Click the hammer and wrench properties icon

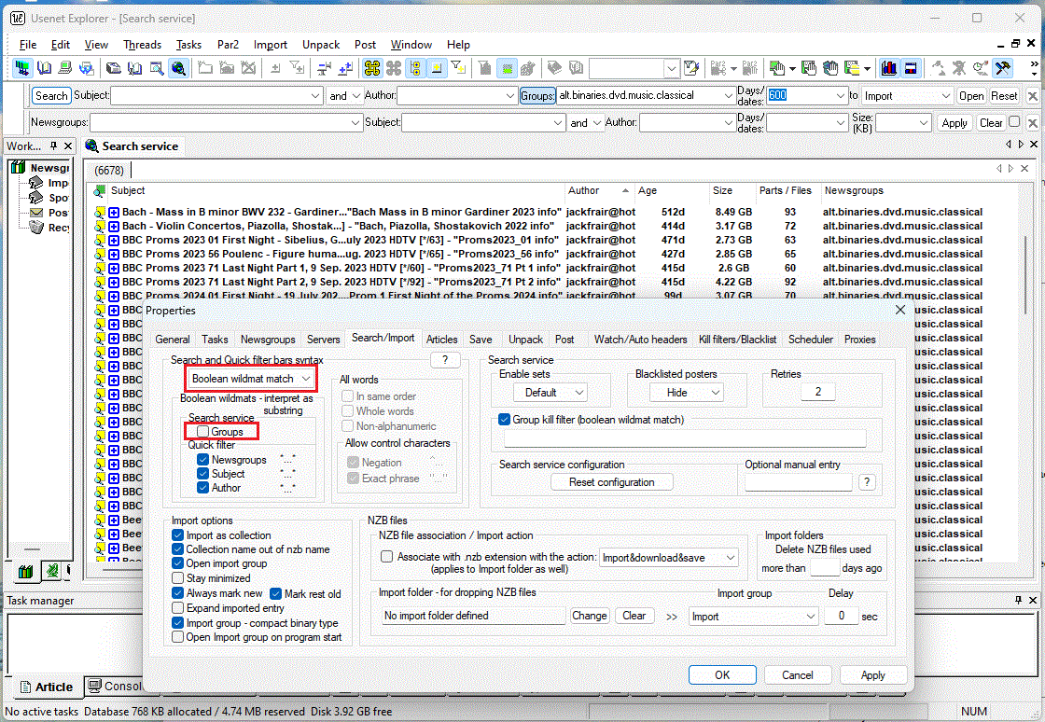(1003, 68)
